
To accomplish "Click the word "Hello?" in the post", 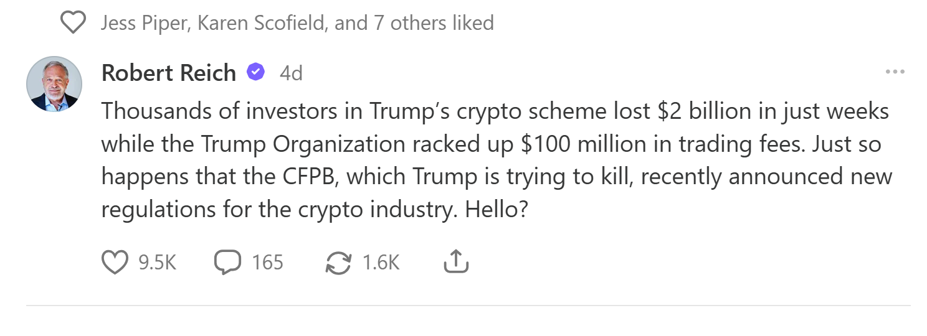I will (497, 209).
